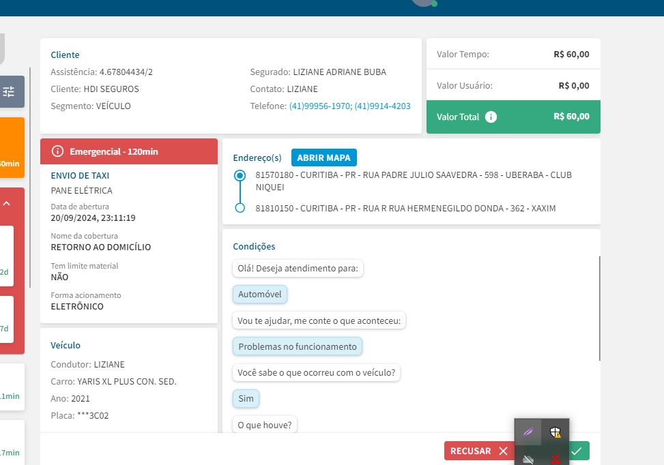Open the sidebar card labeled 2d
The image size is (664, 465).
click(x=6, y=256)
